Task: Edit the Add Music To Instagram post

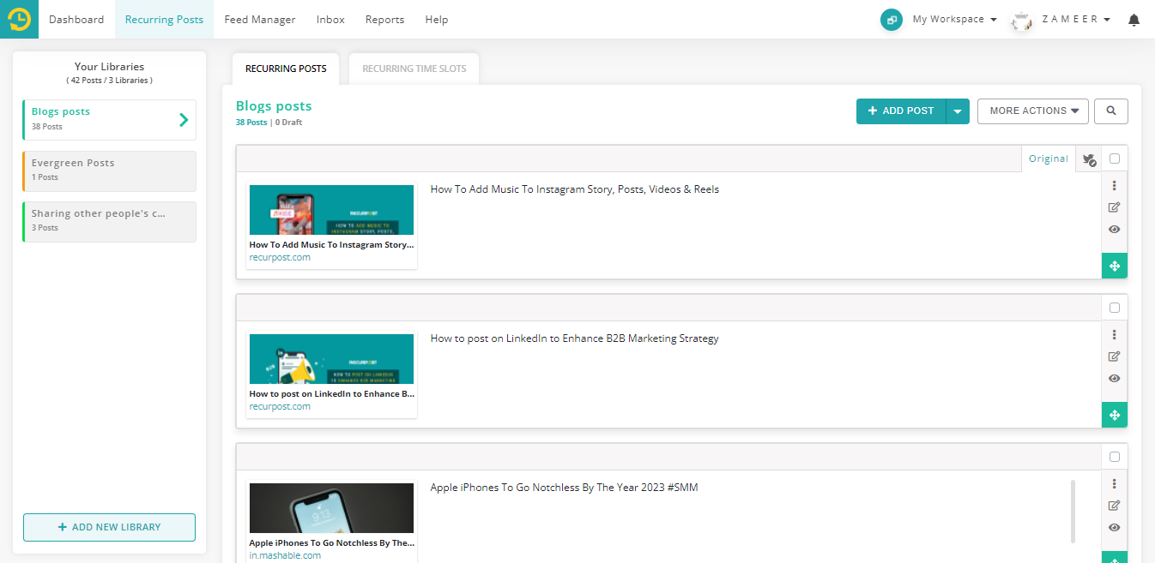Action: click(1115, 207)
